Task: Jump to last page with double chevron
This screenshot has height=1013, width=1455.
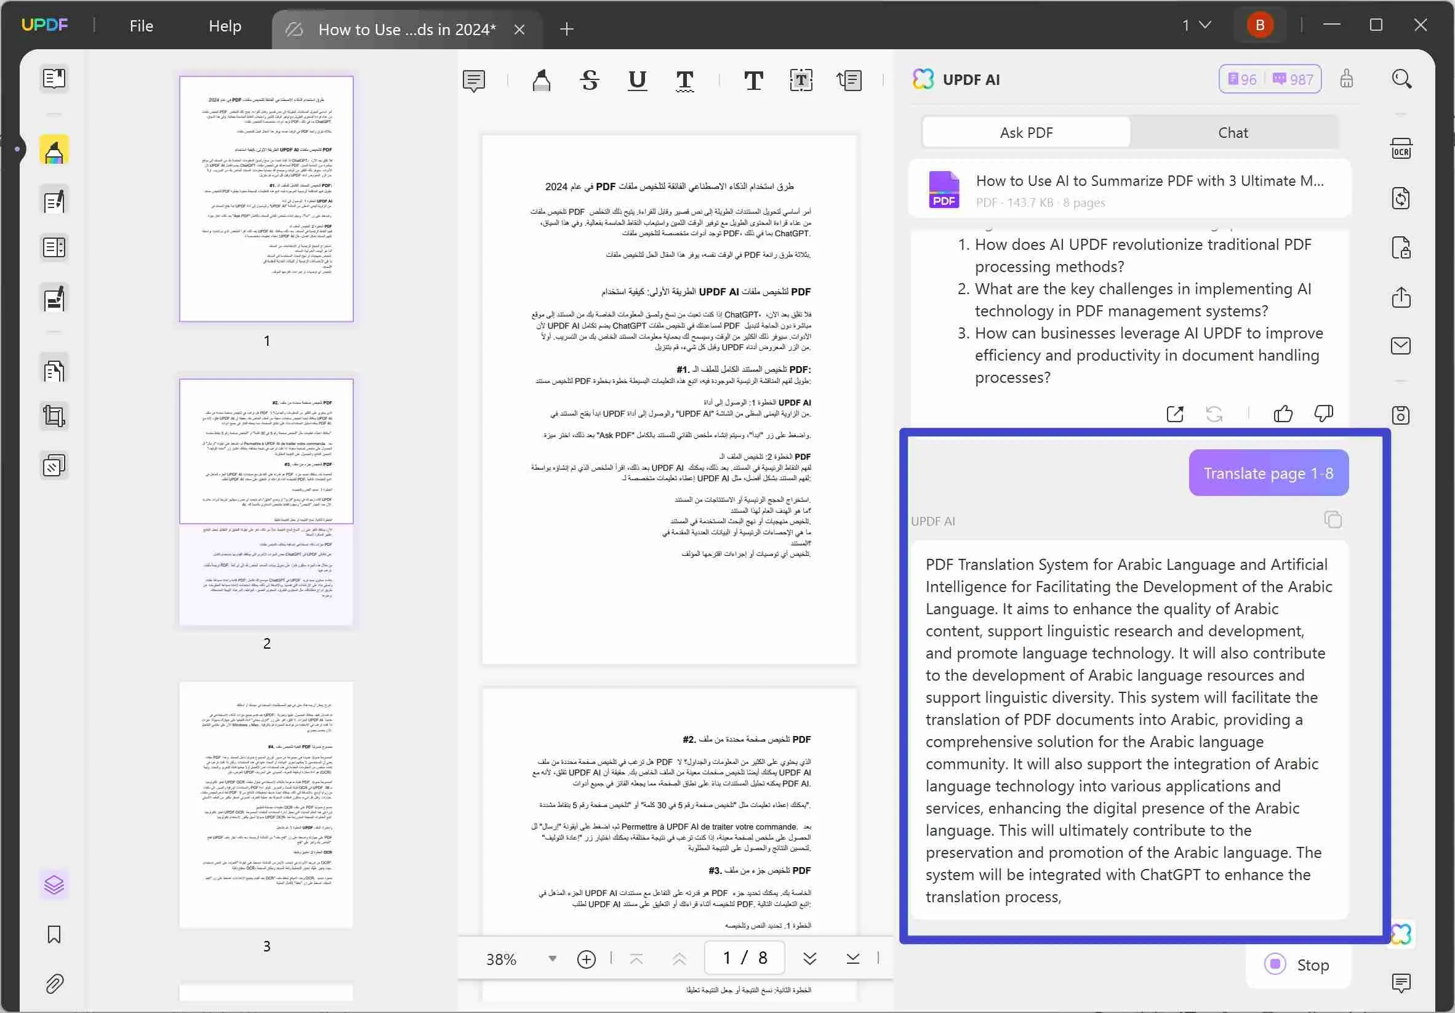Action: click(x=810, y=958)
